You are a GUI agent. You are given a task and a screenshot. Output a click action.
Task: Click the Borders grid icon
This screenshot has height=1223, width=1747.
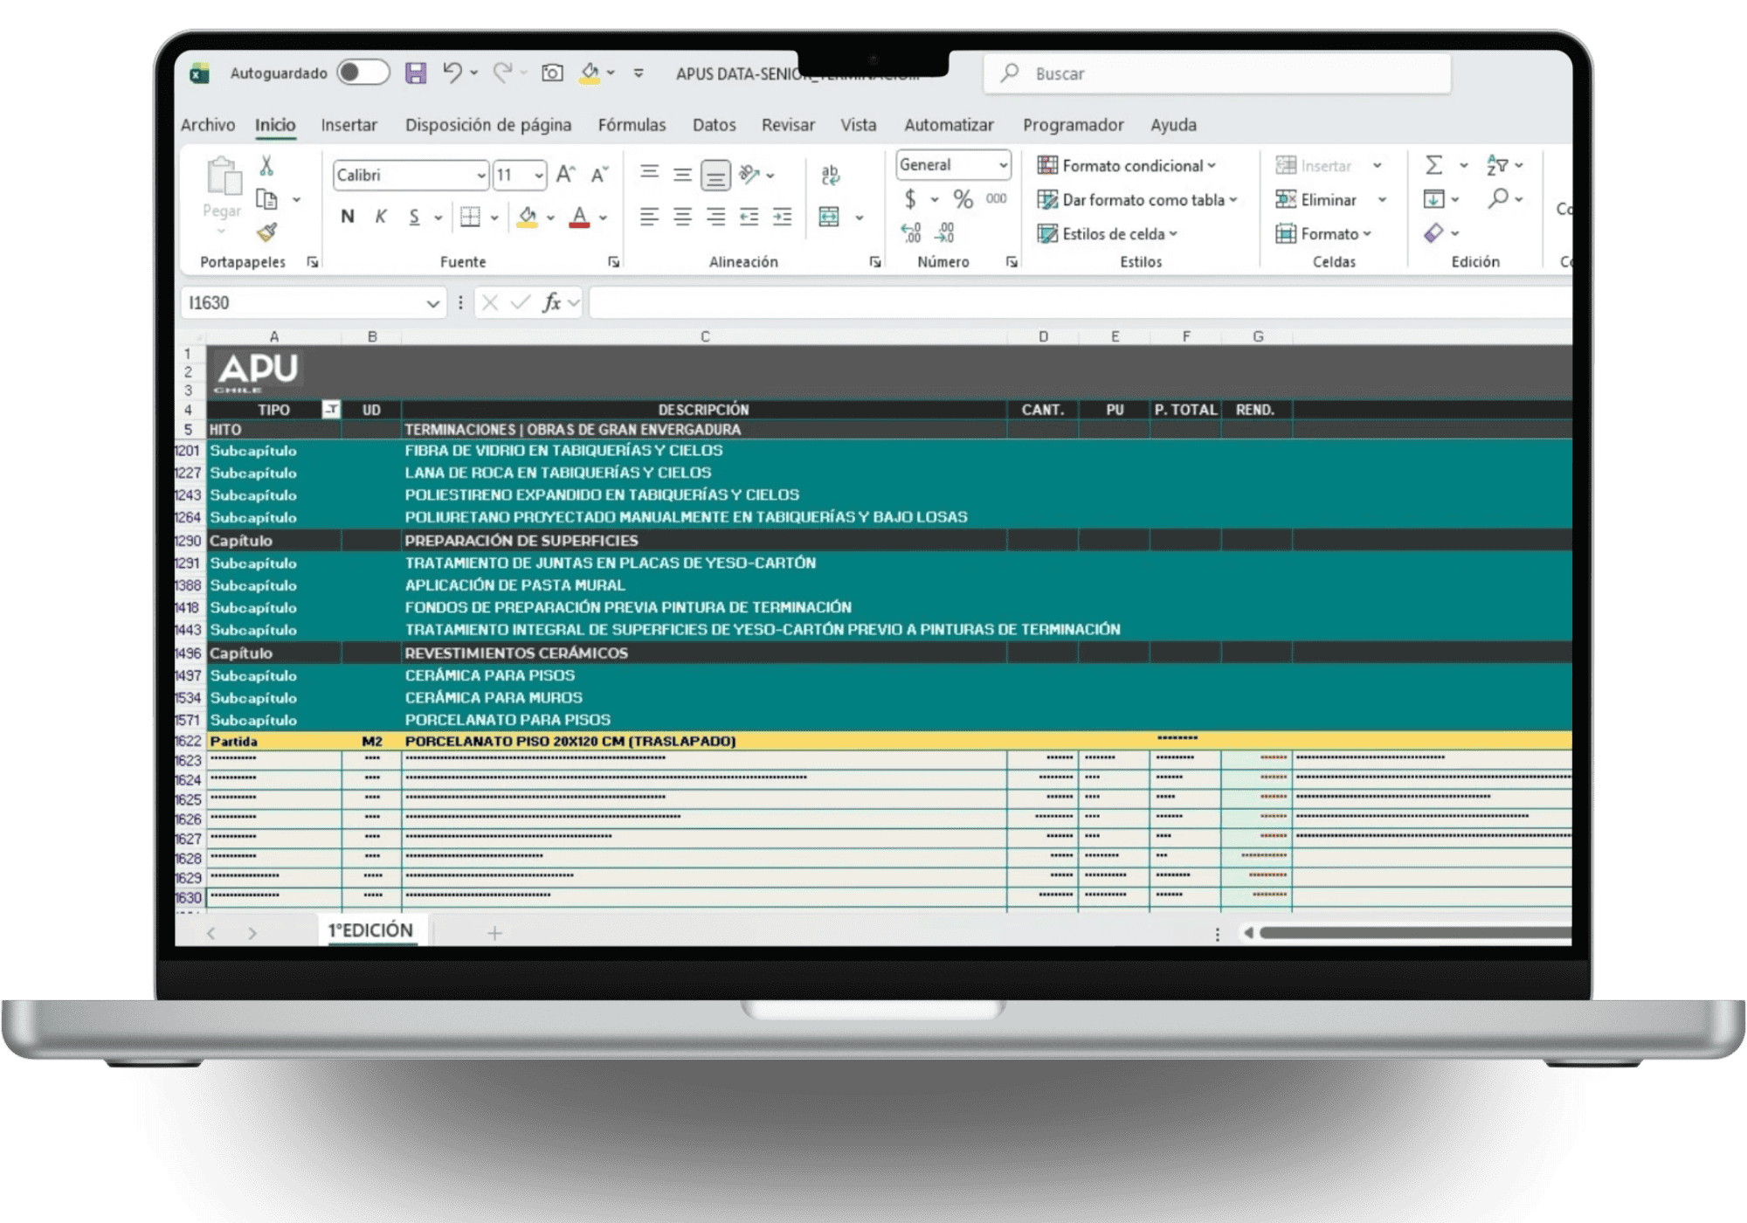coord(470,217)
